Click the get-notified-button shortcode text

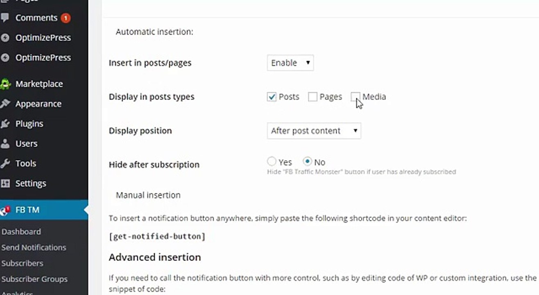pos(157,236)
